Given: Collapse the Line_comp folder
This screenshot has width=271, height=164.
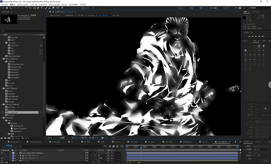Looking at the screenshot, I should click(4, 43).
